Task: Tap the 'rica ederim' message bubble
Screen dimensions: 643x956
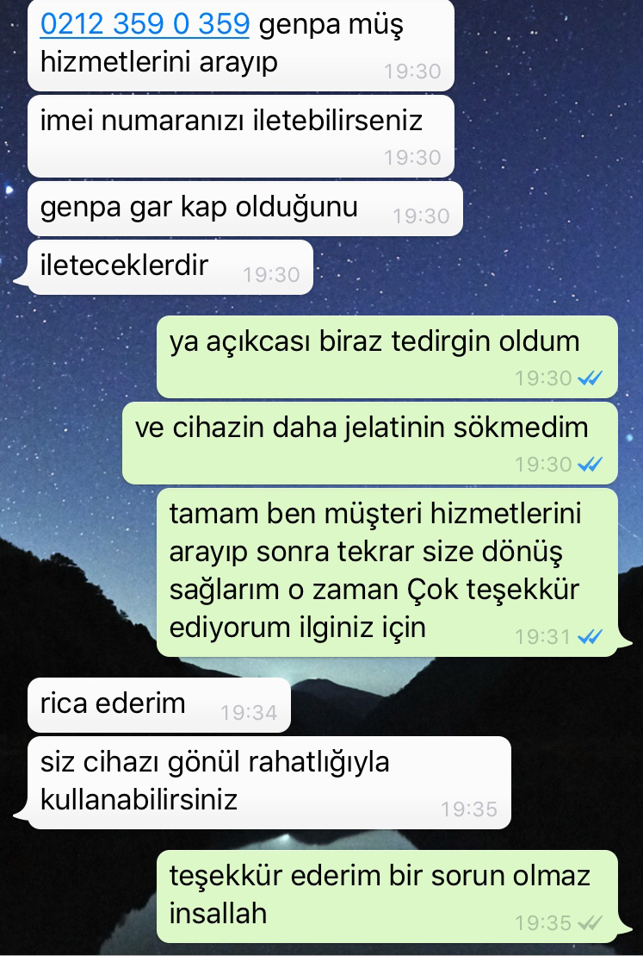Action: click(159, 705)
